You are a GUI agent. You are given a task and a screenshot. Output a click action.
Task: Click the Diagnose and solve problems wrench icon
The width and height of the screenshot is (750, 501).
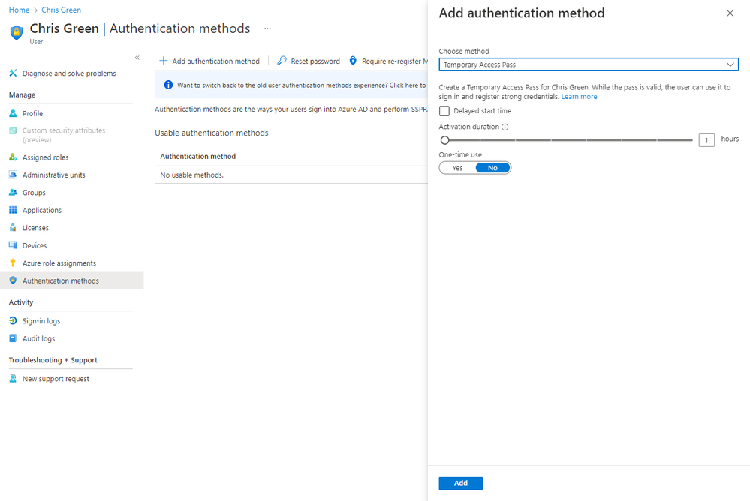(x=13, y=73)
